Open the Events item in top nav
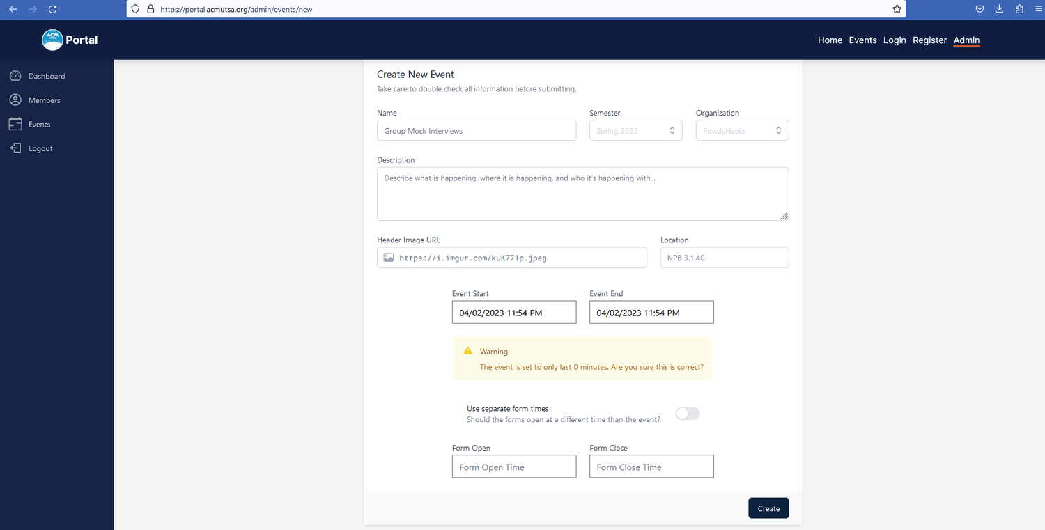The height and width of the screenshot is (530, 1045). coord(862,40)
